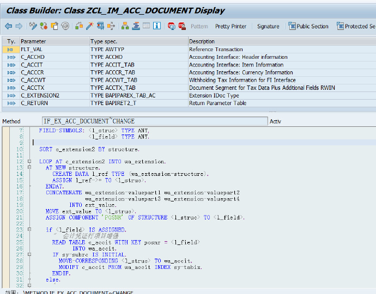Open the Protected Section
This screenshot has height=294, width=376.
pyautogui.click(x=356, y=26)
